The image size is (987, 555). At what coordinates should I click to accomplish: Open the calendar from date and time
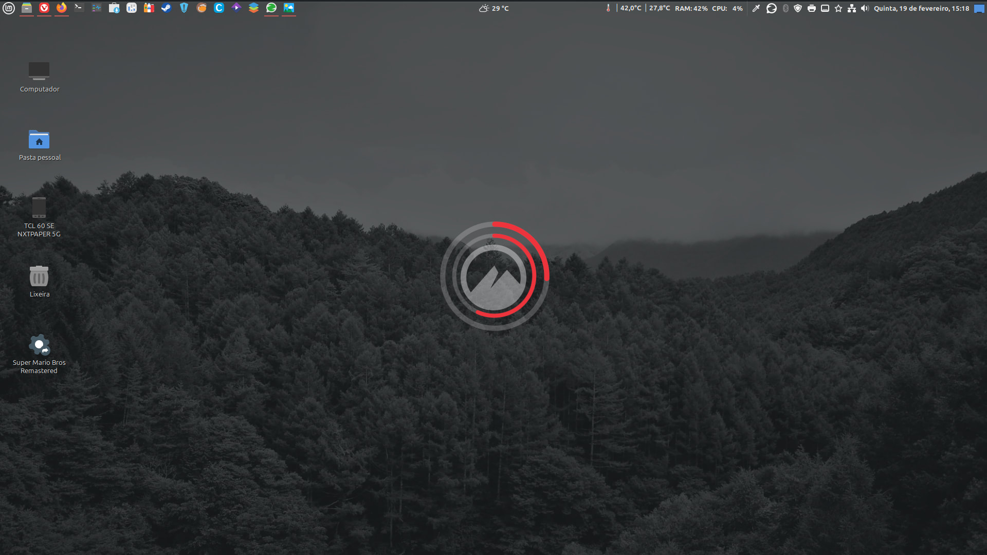[x=921, y=8]
